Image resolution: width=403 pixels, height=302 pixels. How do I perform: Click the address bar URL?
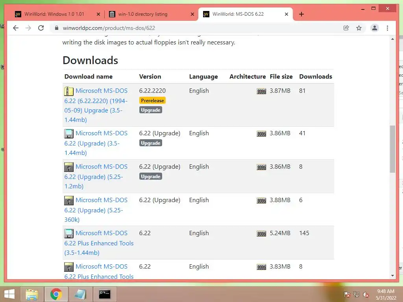coord(109,28)
